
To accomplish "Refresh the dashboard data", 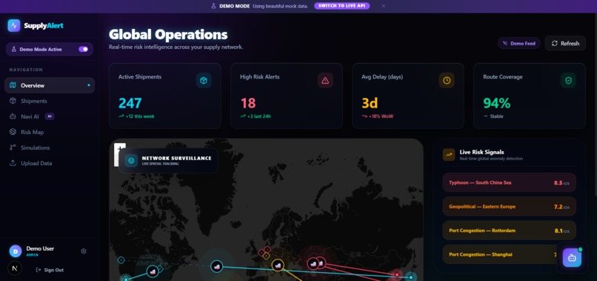I will [x=565, y=44].
